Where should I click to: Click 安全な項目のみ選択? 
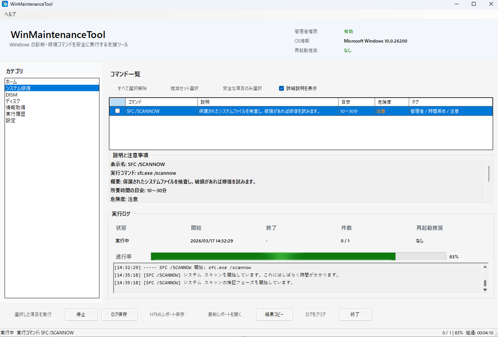pos(243,88)
